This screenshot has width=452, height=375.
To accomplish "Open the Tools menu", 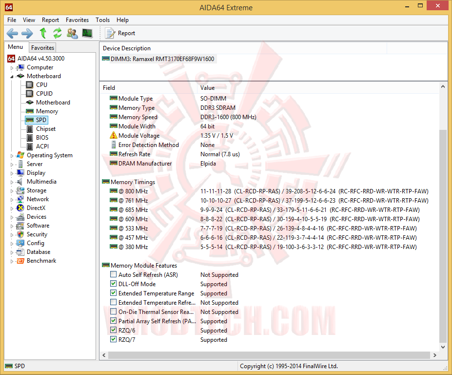I will (x=102, y=20).
